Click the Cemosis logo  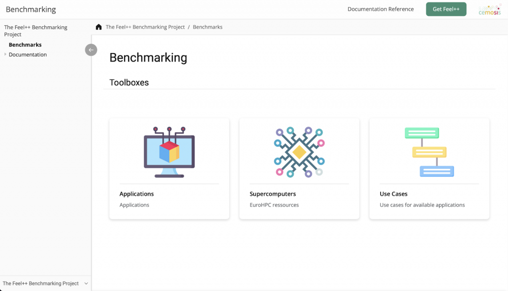pos(490,9)
